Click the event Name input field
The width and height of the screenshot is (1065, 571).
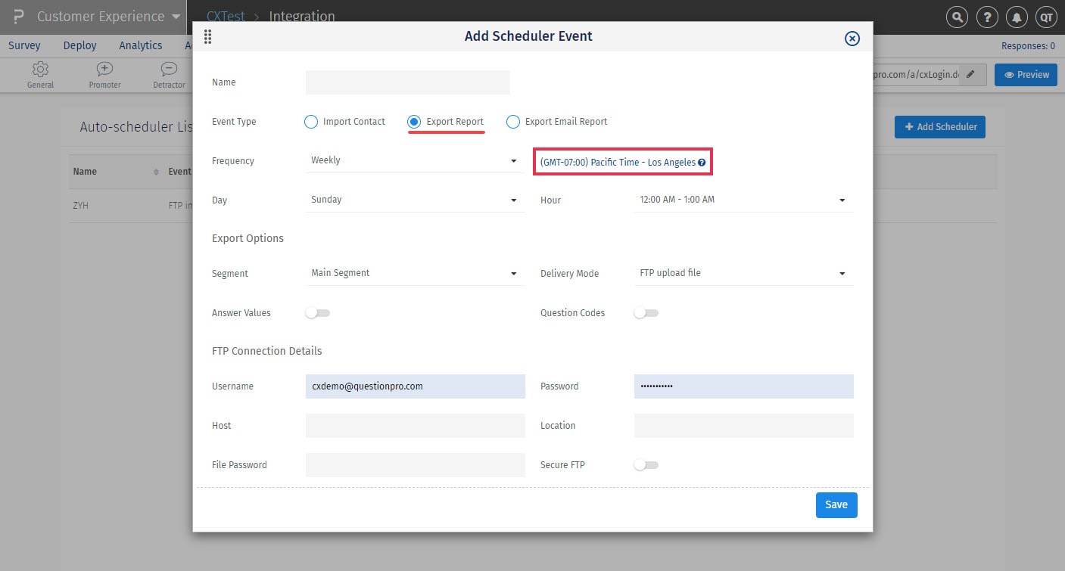click(407, 82)
